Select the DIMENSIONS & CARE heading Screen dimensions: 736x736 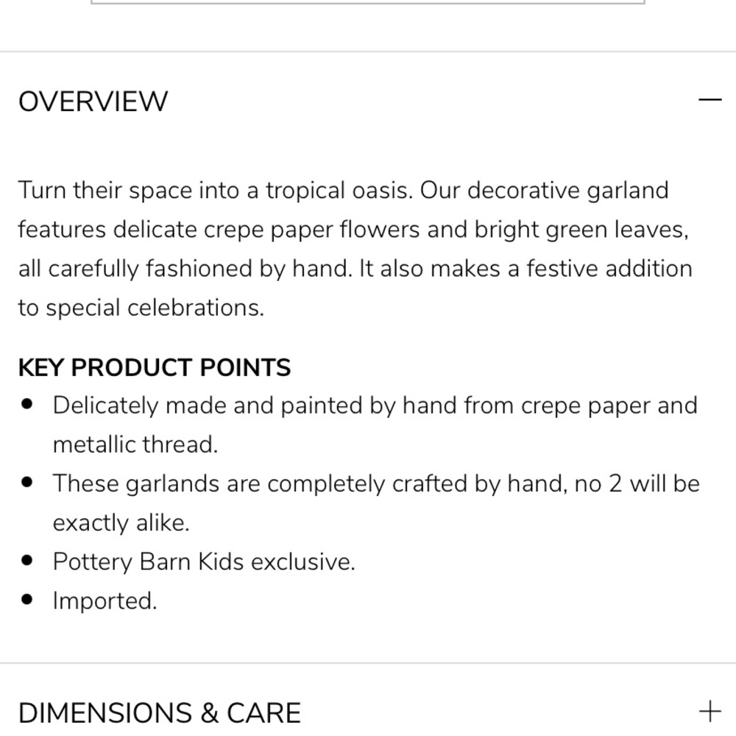tap(159, 710)
